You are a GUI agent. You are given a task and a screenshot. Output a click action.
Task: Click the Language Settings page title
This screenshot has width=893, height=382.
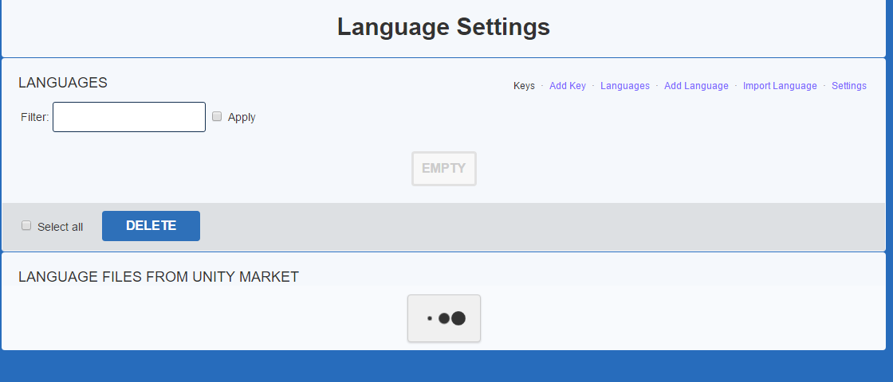[x=443, y=27]
